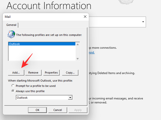
Task: Select Prompt for a profile option
Action: point(13,86)
